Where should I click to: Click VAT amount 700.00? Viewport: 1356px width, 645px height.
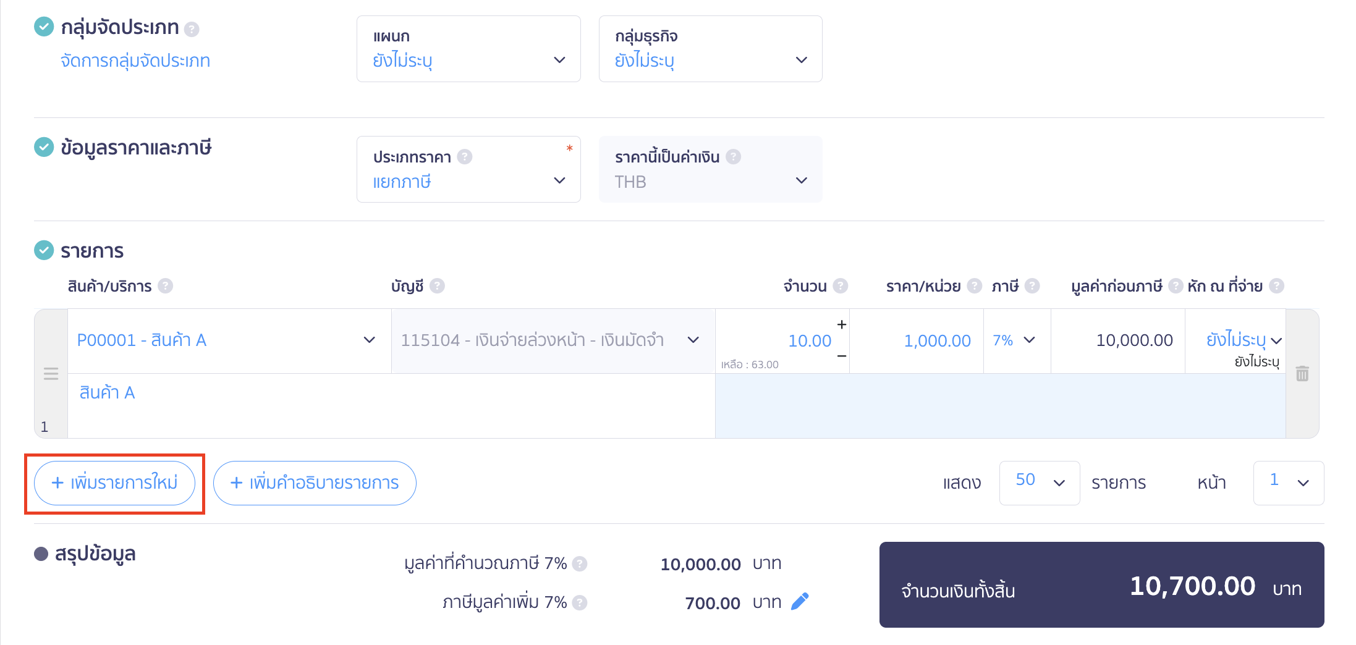click(712, 603)
